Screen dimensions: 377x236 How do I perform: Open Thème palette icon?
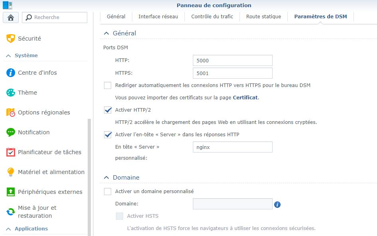click(x=11, y=93)
